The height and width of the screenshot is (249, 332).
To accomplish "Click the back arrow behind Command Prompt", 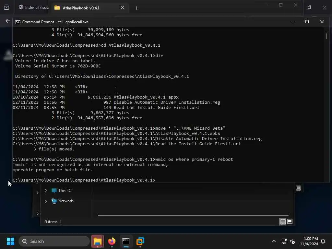I will click(8, 21).
